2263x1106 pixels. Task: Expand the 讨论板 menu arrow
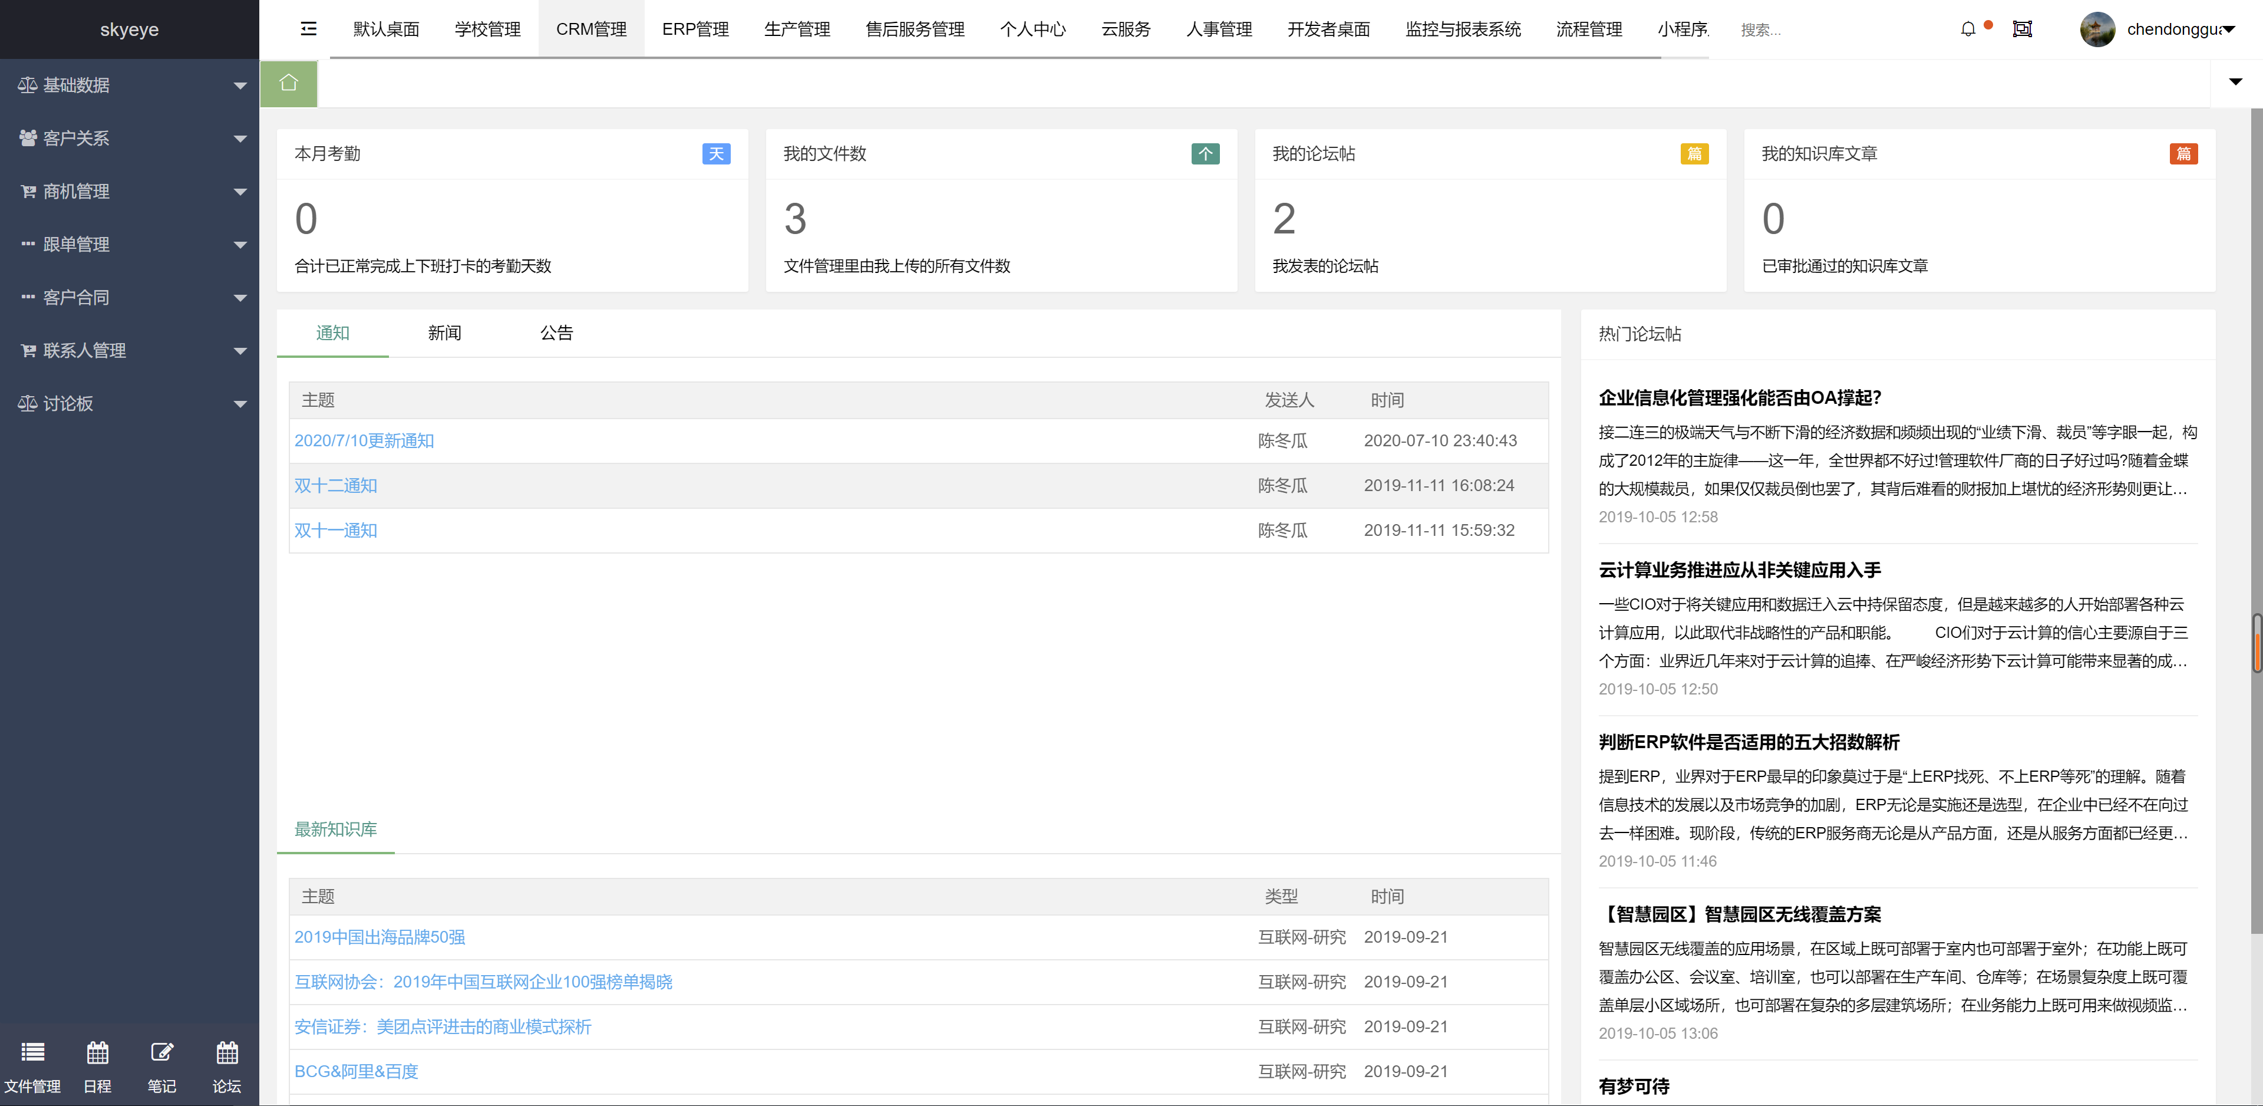pyautogui.click(x=240, y=404)
